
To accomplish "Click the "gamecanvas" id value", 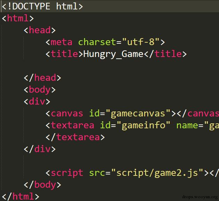I will point(138,113).
